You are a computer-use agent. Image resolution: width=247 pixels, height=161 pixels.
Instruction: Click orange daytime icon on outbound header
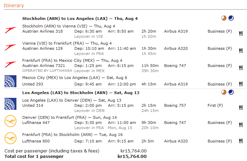click(224, 18)
